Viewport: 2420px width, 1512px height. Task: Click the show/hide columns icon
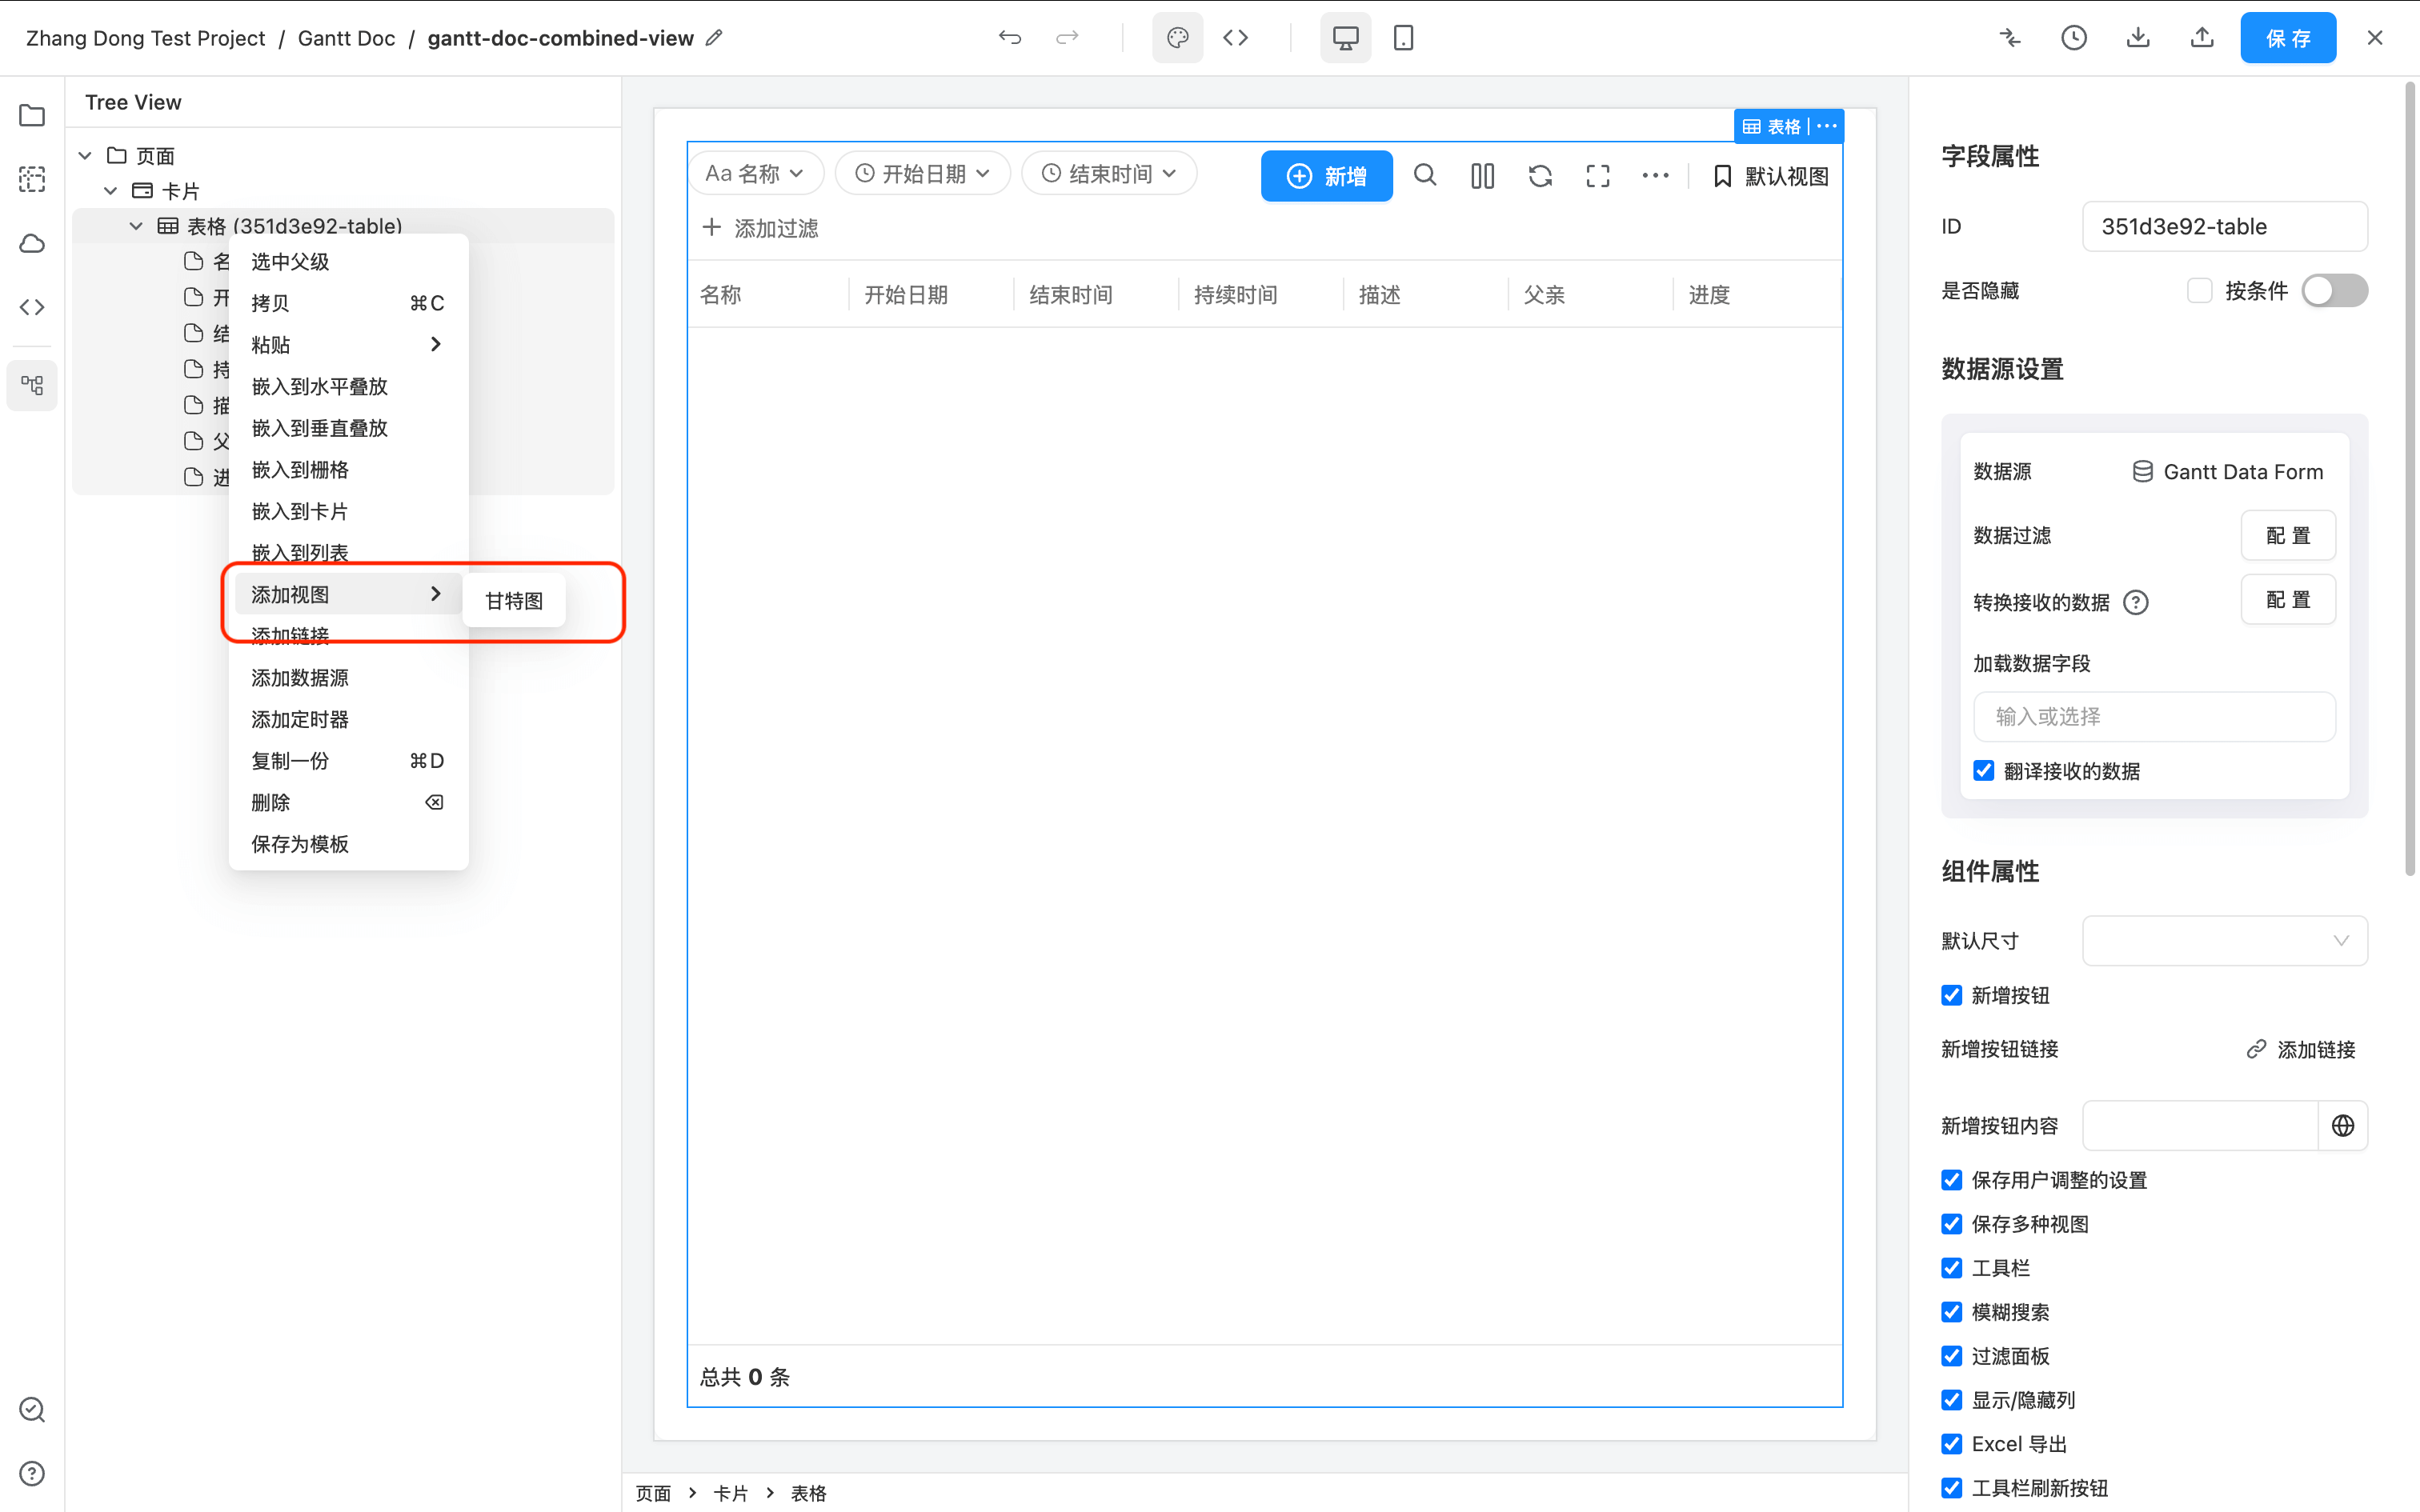coord(1482,176)
